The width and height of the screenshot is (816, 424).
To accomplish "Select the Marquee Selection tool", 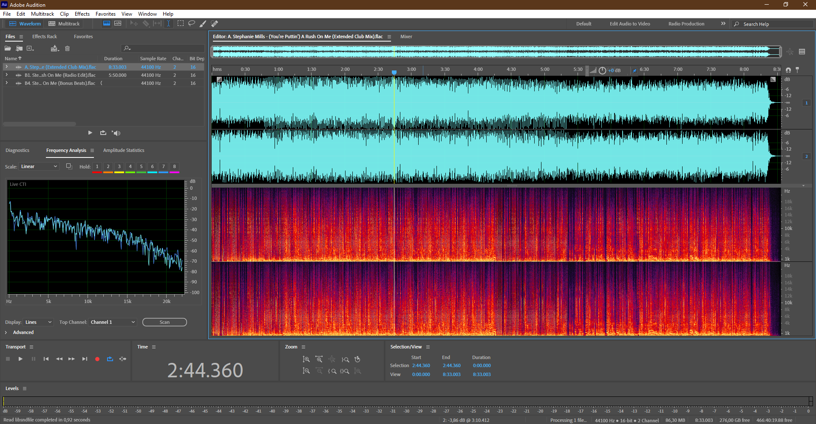I will 181,24.
